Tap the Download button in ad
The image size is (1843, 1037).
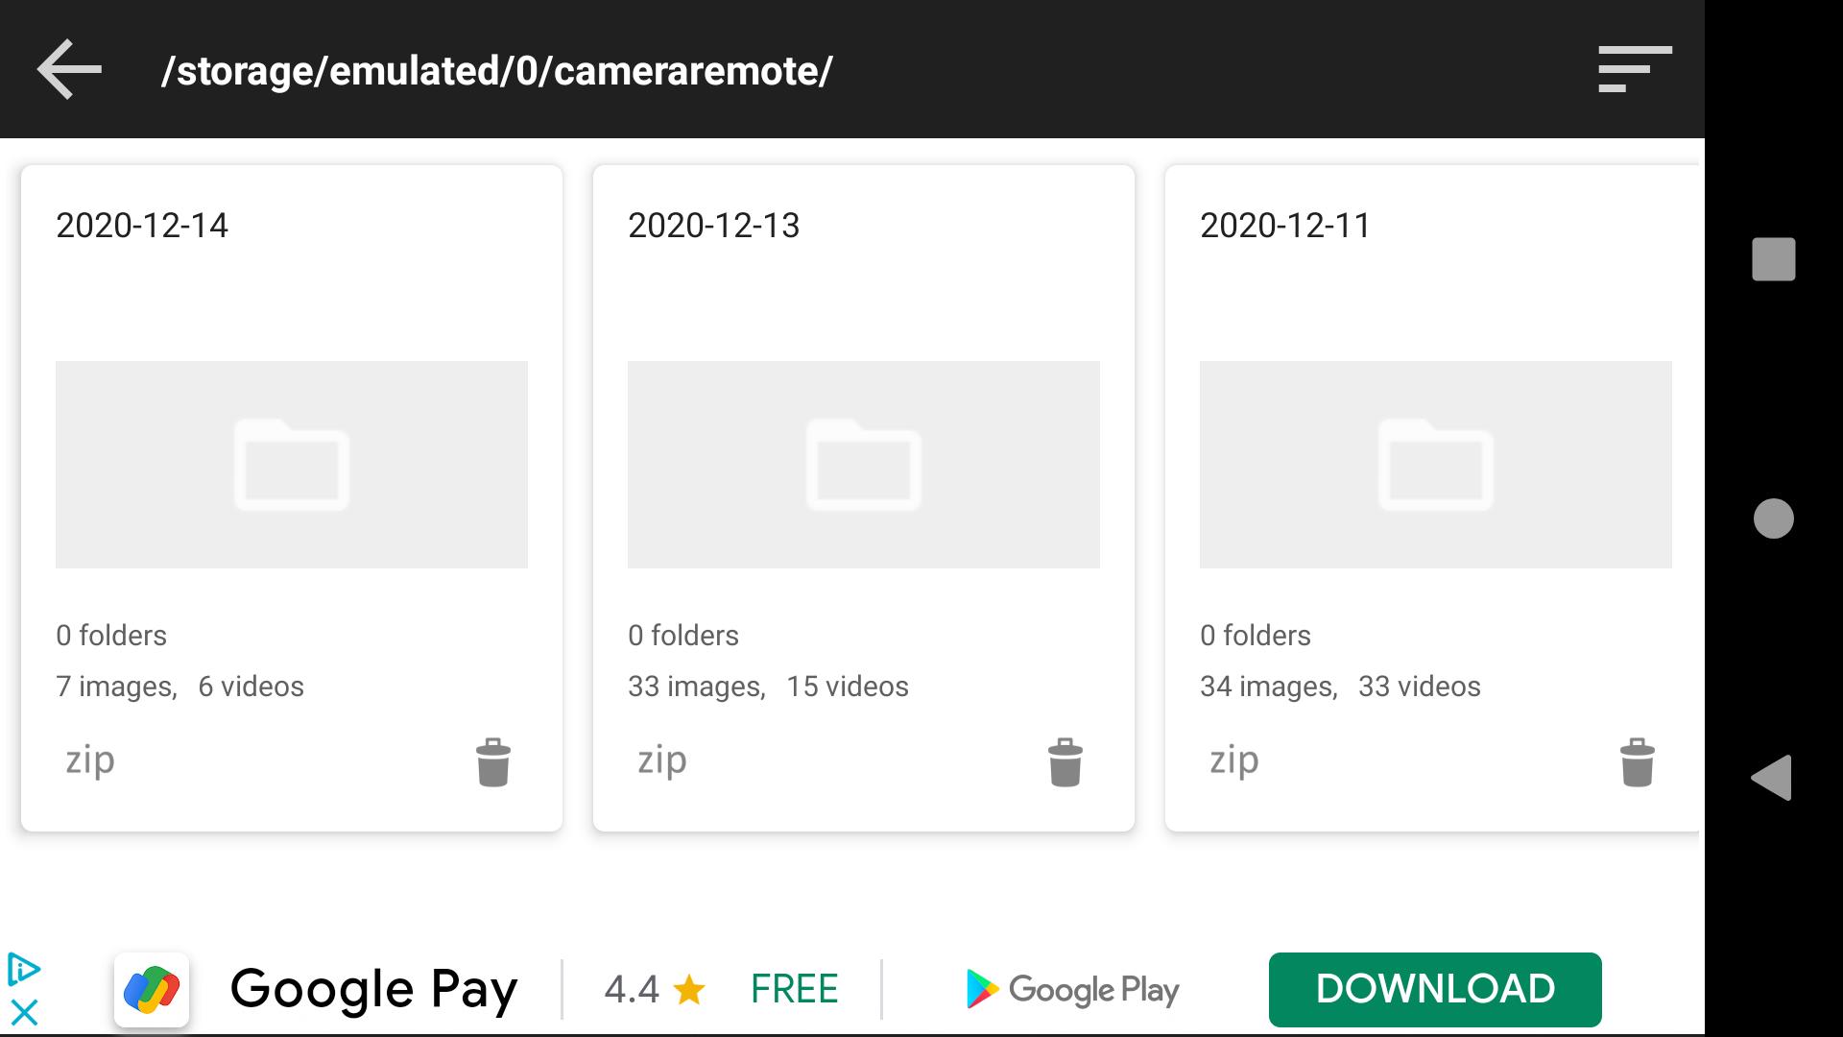pos(1435,989)
